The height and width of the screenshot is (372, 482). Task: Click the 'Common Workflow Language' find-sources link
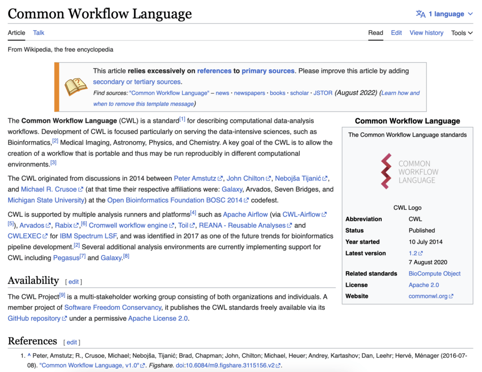coord(169,93)
